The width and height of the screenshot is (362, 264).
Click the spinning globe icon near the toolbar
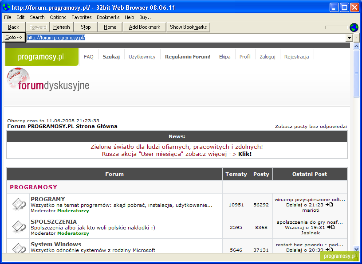(x=354, y=27)
